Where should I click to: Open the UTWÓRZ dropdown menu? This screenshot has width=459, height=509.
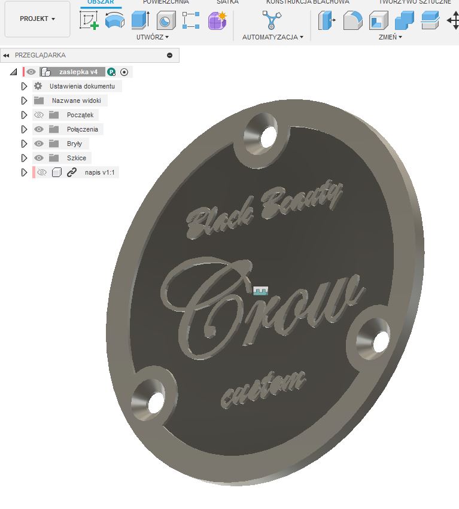pyautogui.click(x=153, y=37)
